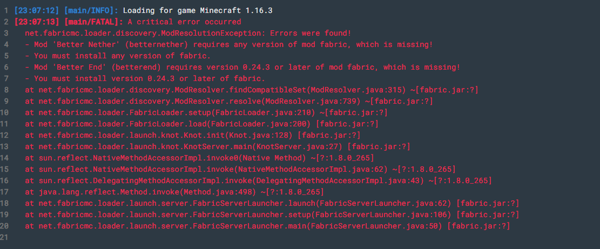Image resolution: width=600 pixels, height=249 pixels.
Task: Click the ModResolver.findCompatibleSet stack trace line
Action: [x=252, y=90]
